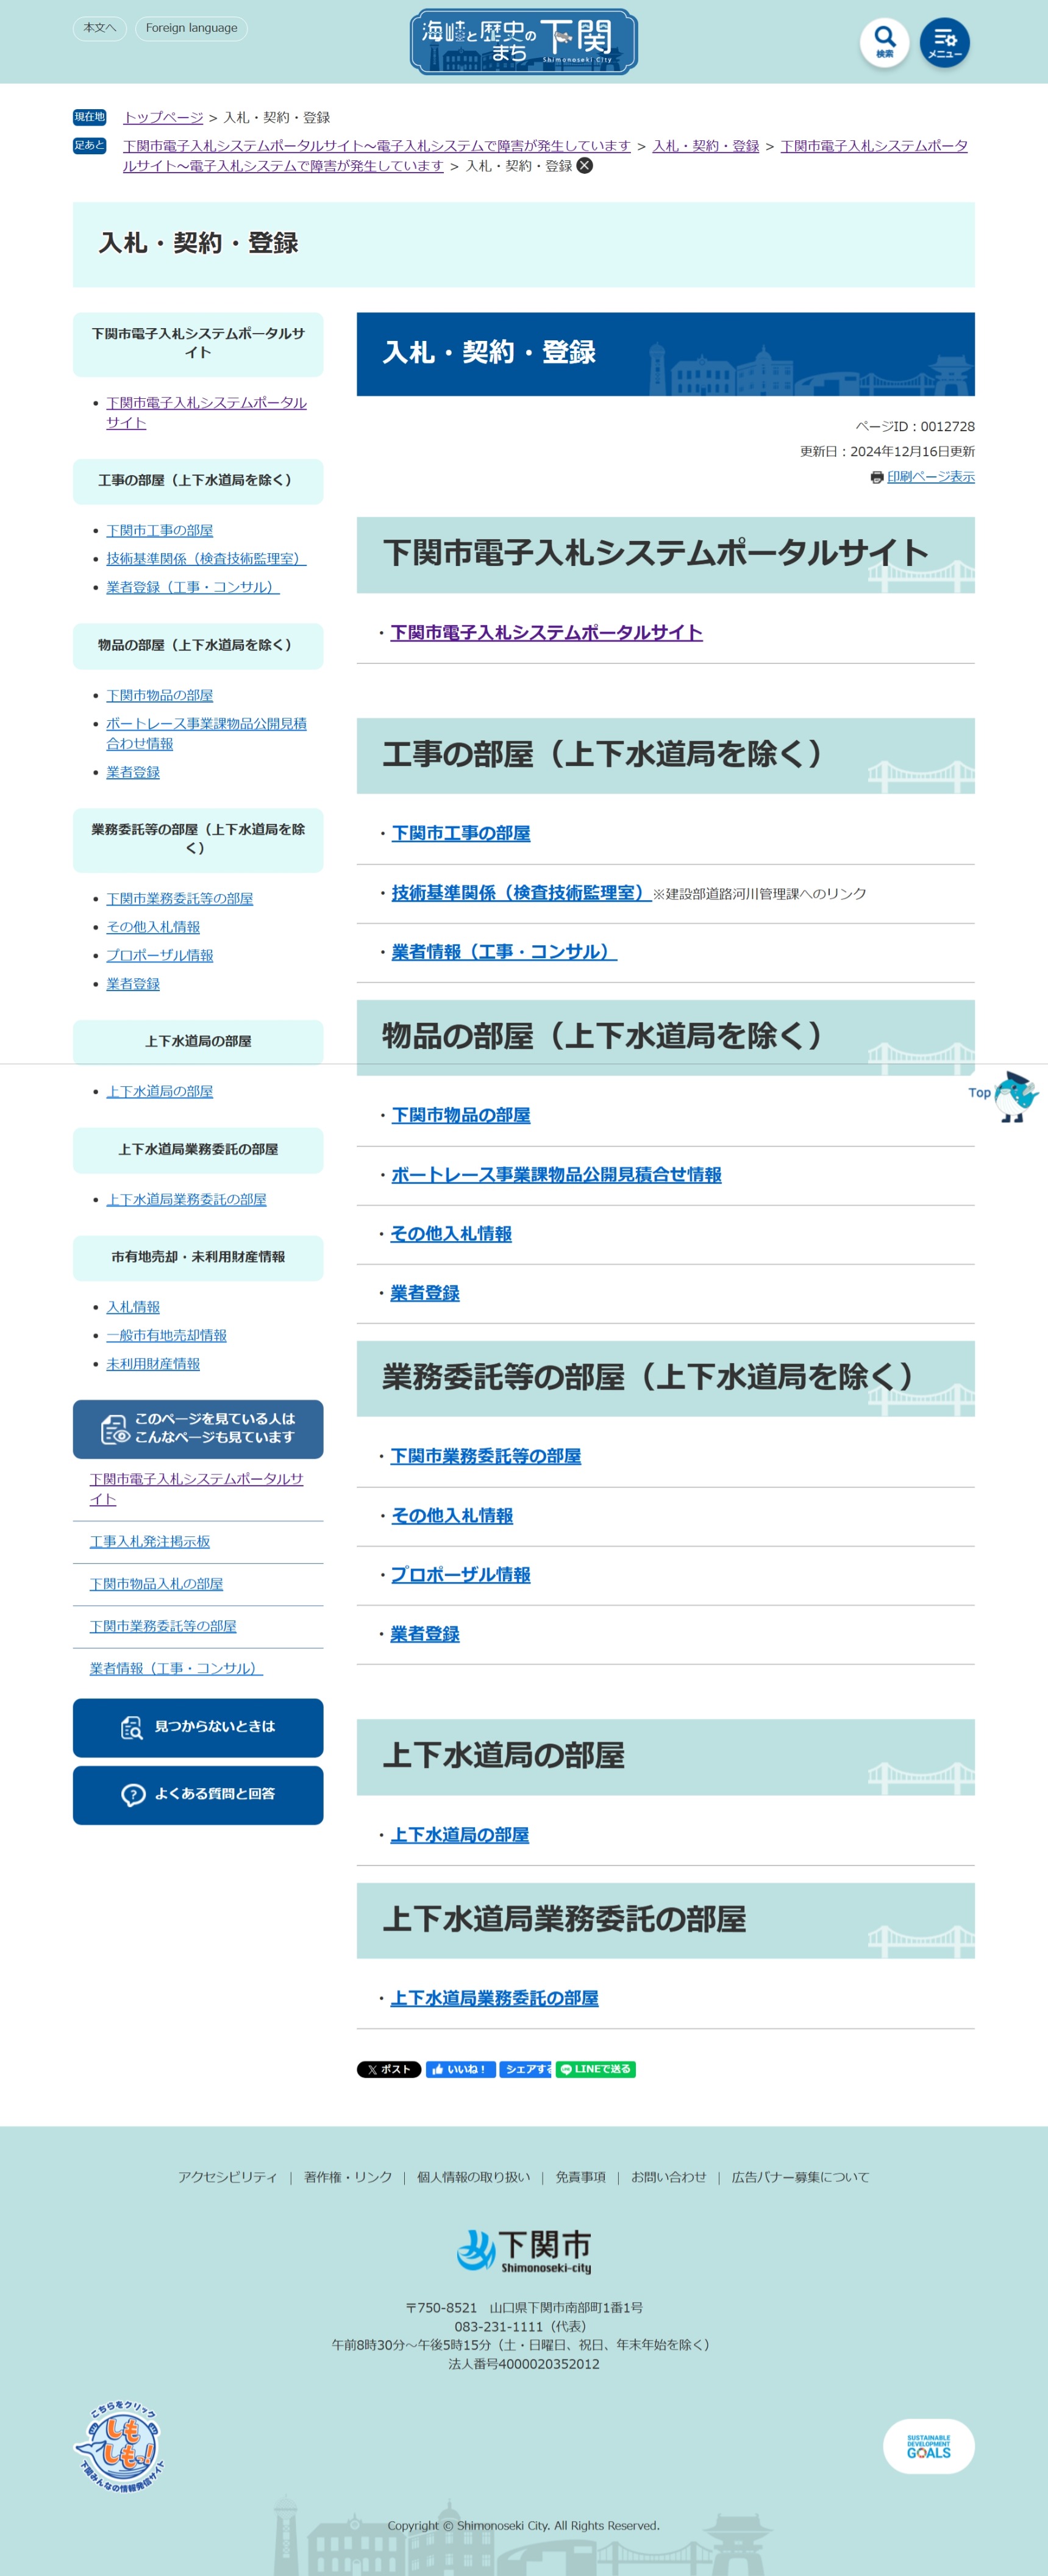Jump to main content with 本文へ
1048x2576 pixels.
99,28
